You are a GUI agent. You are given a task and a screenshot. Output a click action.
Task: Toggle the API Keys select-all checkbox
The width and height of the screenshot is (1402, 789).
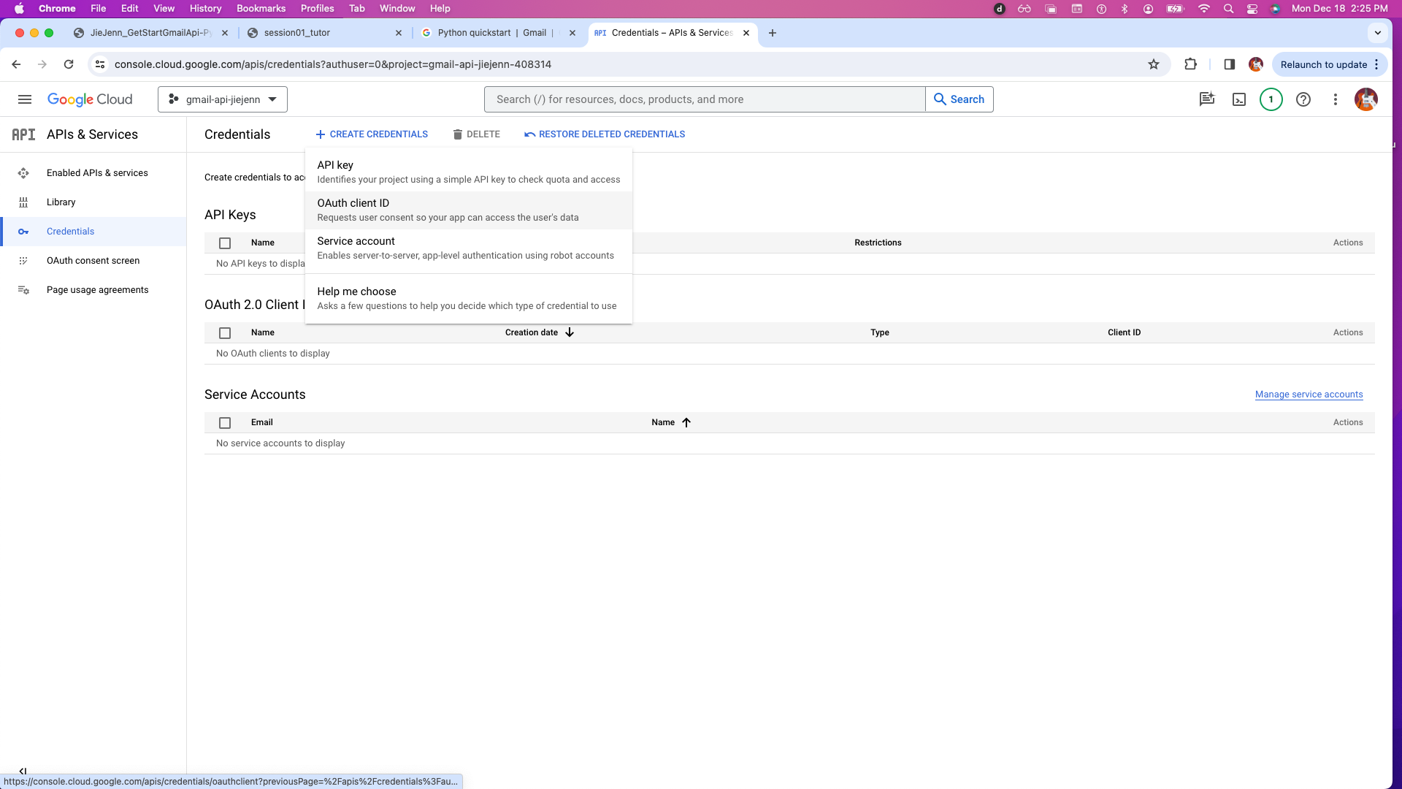[225, 243]
